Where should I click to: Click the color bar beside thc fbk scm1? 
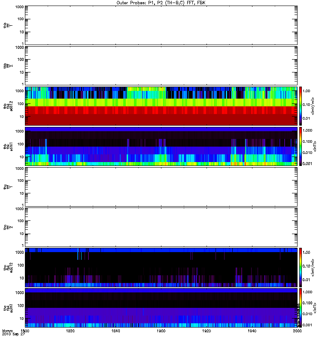[x=301, y=308]
